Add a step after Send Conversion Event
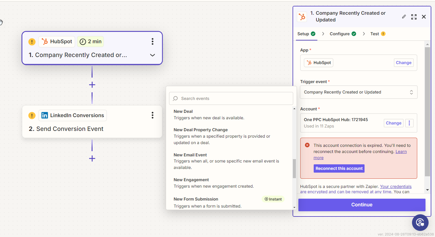 [x=92, y=159]
